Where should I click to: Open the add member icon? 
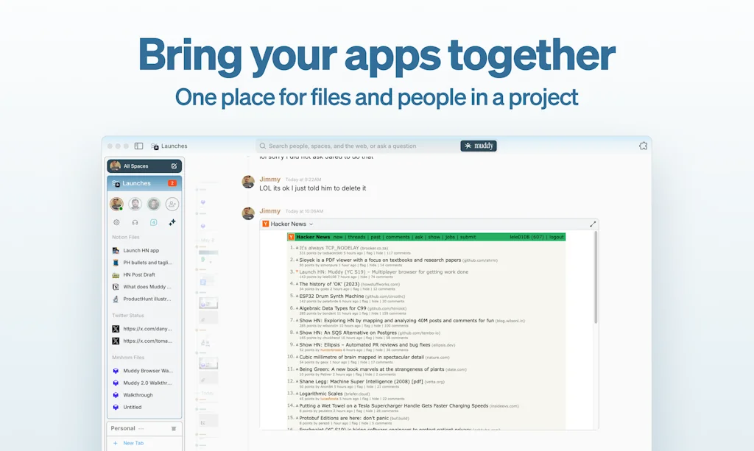coord(172,204)
